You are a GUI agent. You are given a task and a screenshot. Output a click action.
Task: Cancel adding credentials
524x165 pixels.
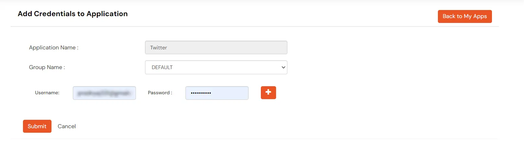(67, 126)
